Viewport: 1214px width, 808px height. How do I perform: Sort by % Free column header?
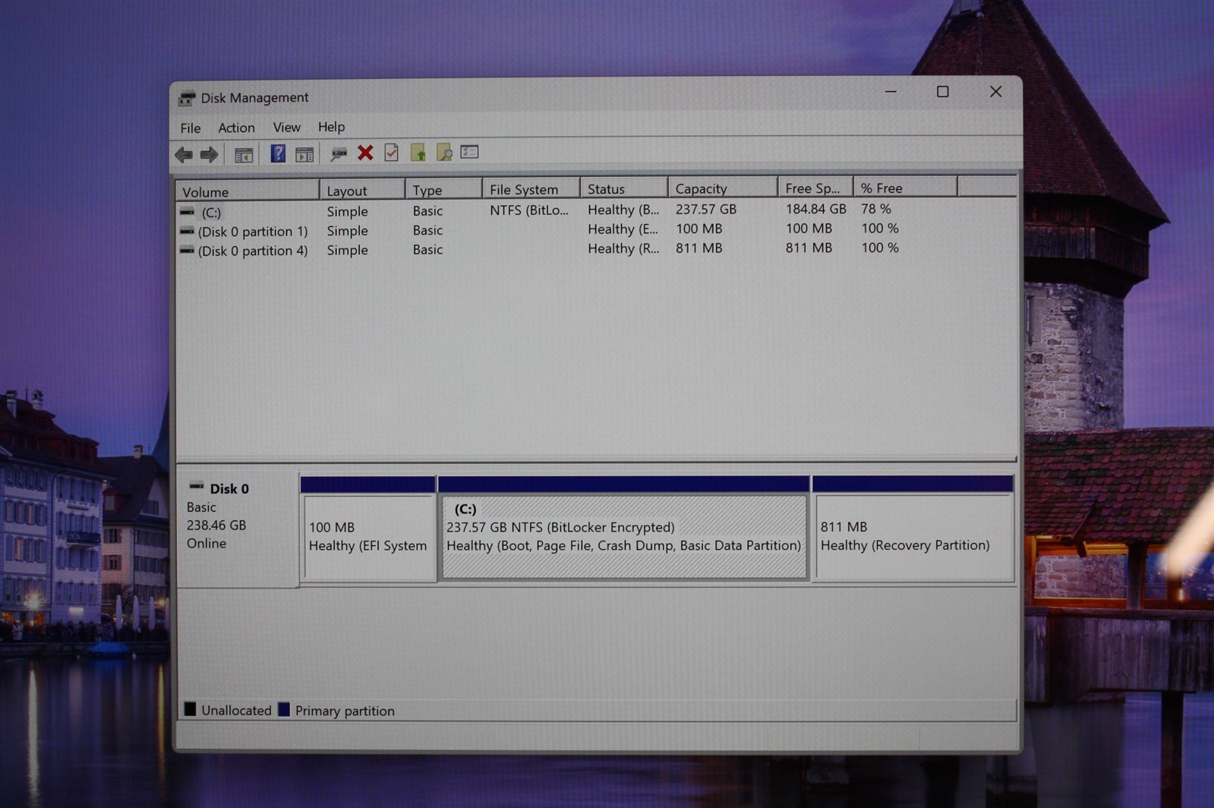[x=905, y=187]
